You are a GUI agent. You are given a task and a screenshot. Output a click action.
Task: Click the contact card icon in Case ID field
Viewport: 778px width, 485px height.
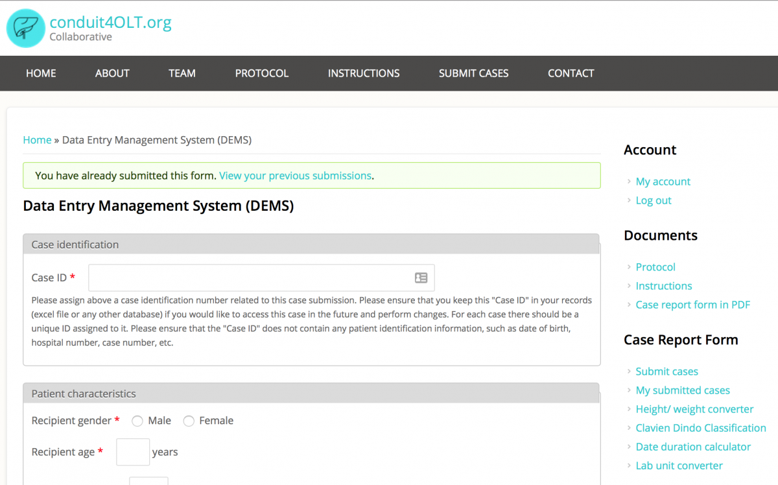point(421,278)
